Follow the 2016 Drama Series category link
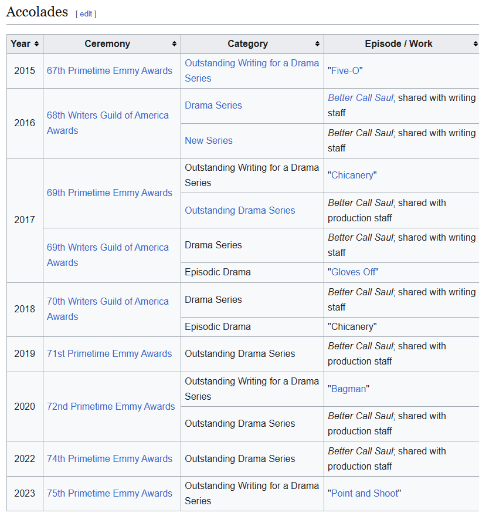 click(x=213, y=106)
